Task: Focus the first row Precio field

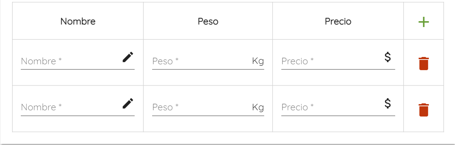Action: (332, 61)
